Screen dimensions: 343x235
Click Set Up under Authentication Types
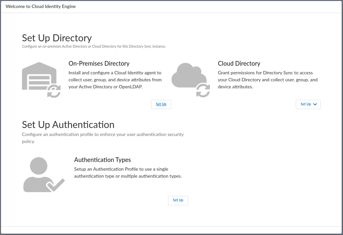[178, 200]
